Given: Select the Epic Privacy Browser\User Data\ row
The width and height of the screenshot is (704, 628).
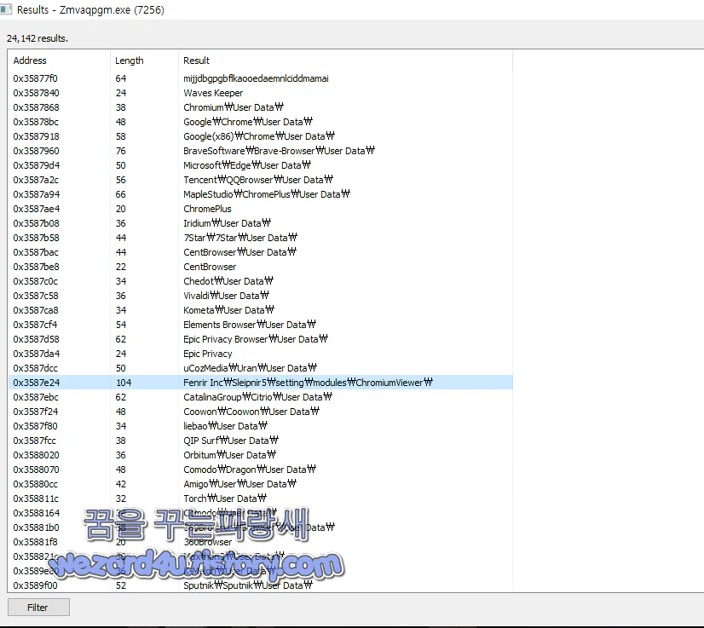Looking at the screenshot, I should point(261,339).
